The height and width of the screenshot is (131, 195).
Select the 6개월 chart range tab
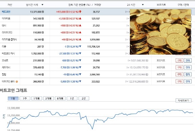click(x=60, y=98)
